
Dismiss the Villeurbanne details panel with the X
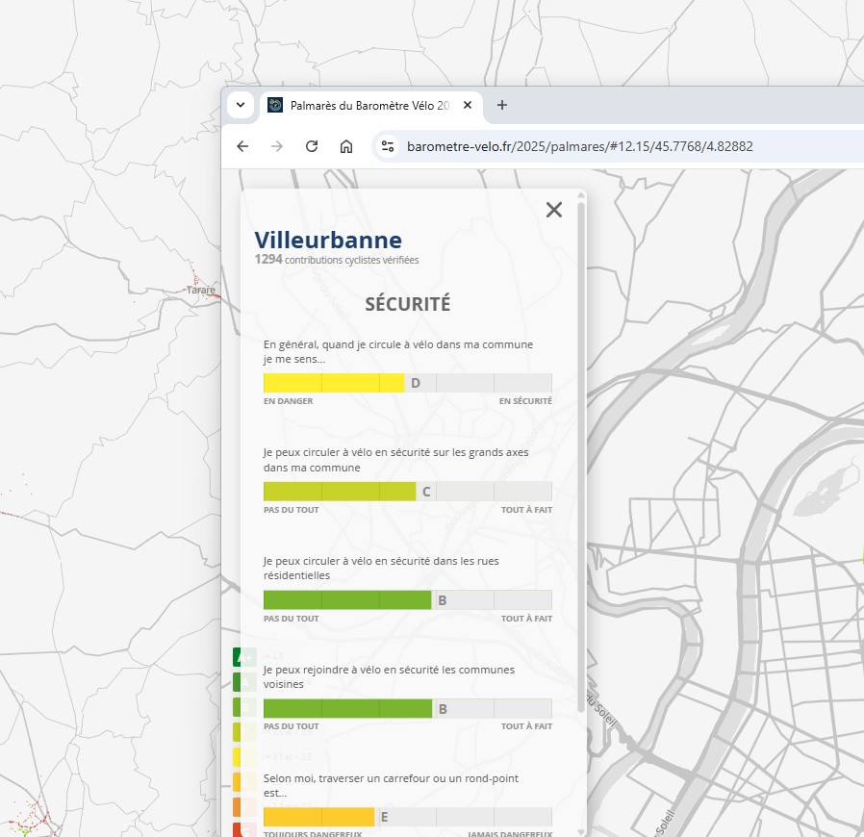(553, 210)
